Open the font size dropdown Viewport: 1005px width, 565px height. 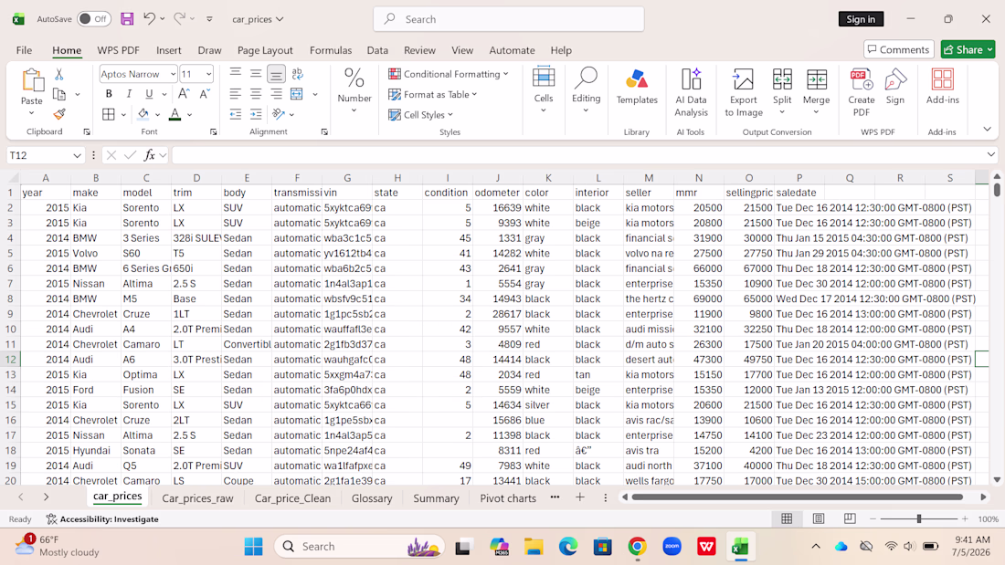tap(208, 74)
